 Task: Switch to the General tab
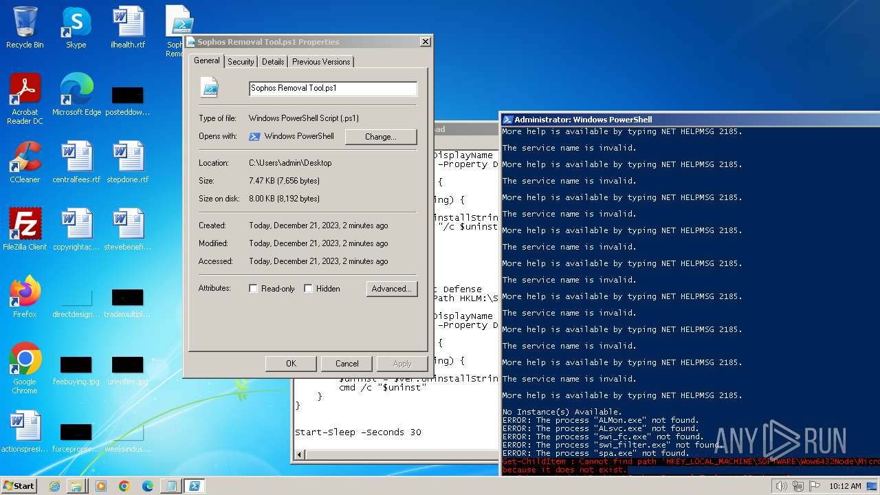(x=206, y=60)
